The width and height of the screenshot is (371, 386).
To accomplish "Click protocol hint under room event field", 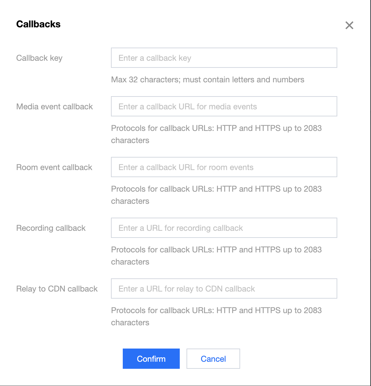I will pos(216,195).
